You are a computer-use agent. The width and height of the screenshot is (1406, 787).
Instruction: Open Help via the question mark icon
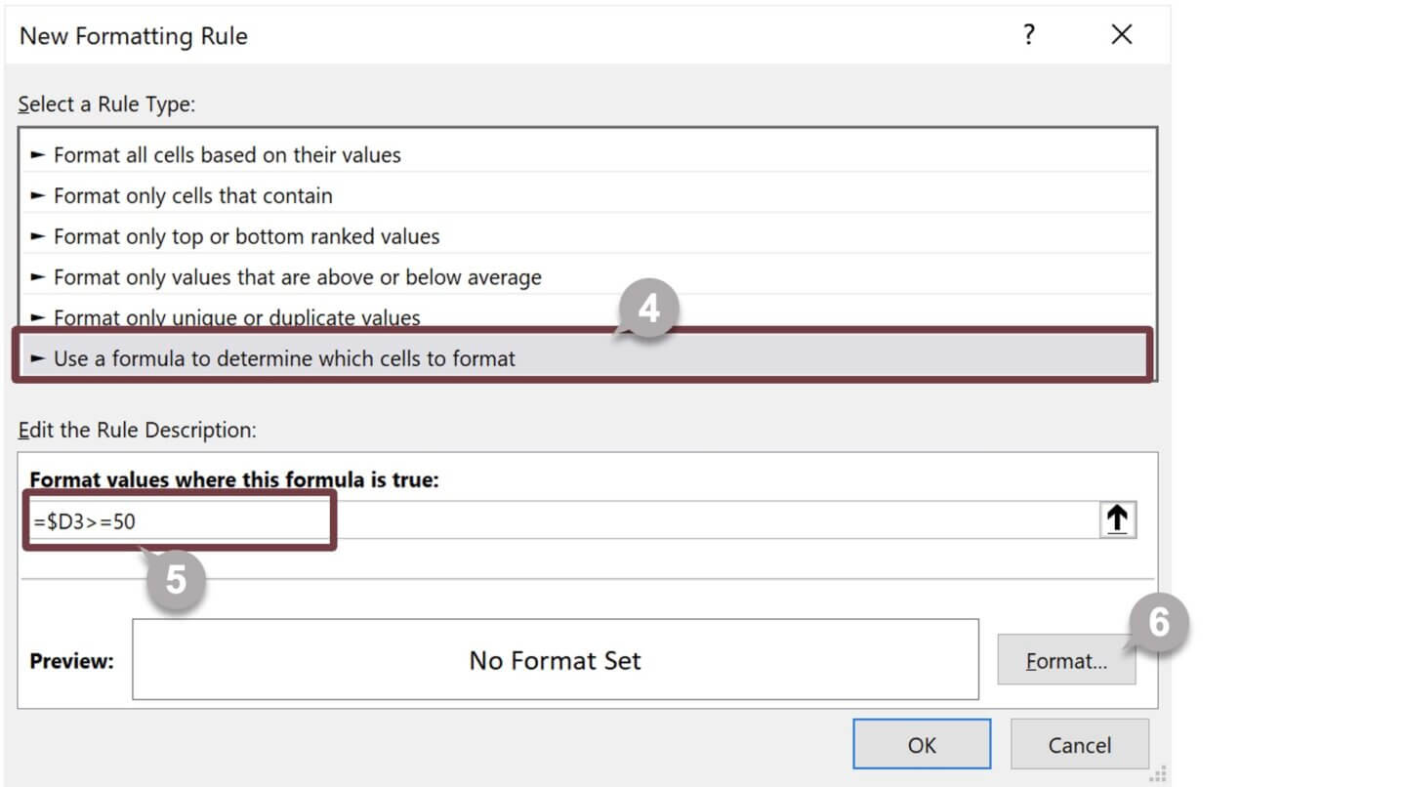coord(1029,35)
